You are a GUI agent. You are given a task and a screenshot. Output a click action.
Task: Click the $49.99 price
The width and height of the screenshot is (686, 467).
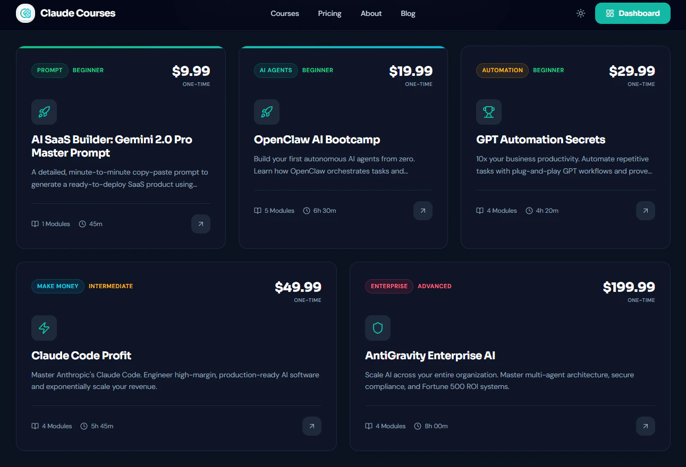pos(298,287)
